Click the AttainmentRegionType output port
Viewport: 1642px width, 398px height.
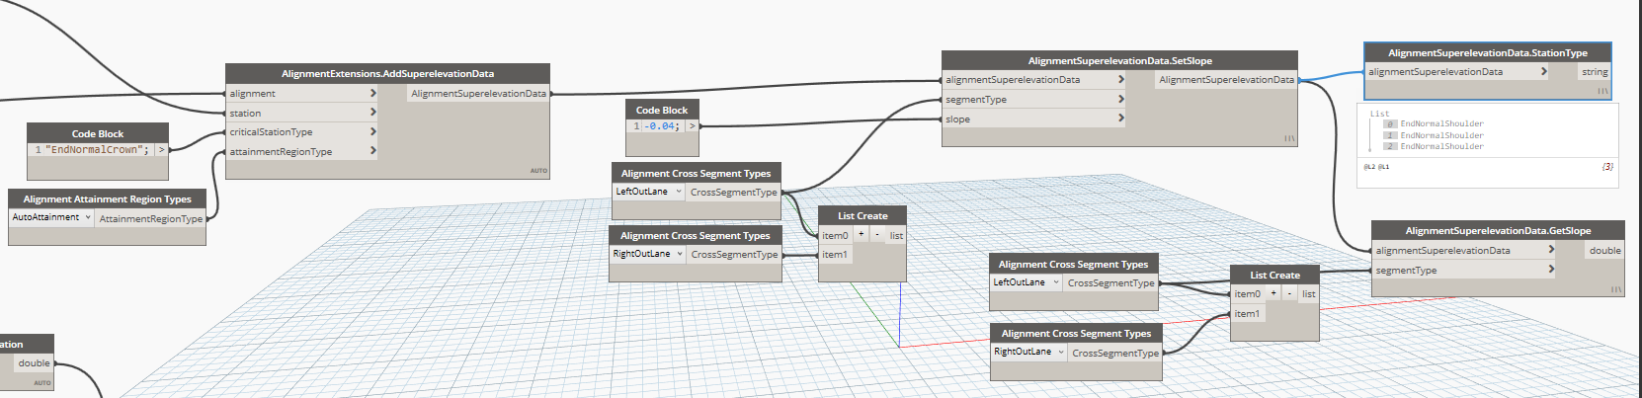point(151,218)
